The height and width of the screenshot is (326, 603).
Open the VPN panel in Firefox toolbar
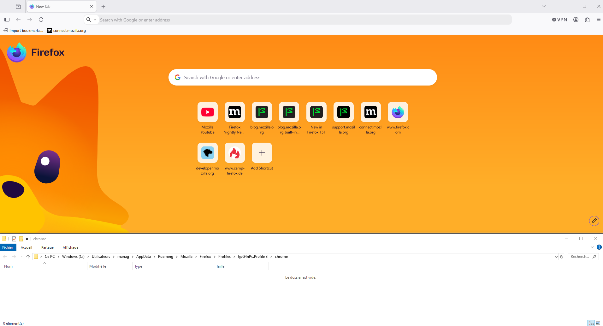click(559, 20)
